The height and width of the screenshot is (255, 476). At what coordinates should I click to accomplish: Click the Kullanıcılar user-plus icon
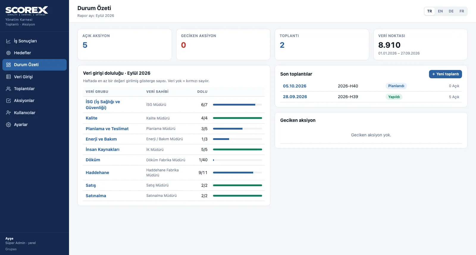point(9,113)
